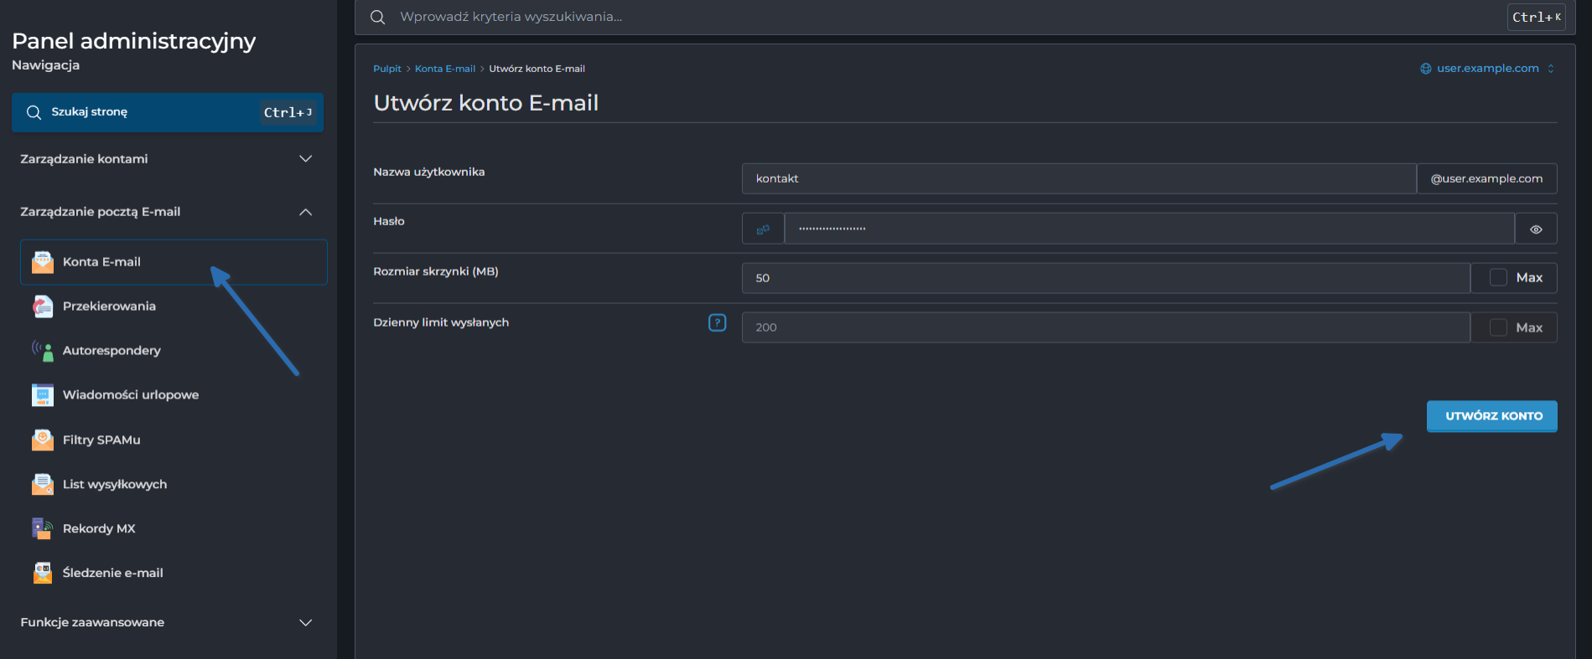Expand the Funkcje zaawansowane section
The width and height of the screenshot is (1592, 659).
(x=305, y=622)
